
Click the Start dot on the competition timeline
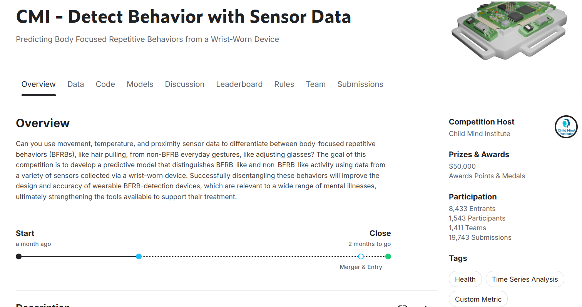point(18,256)
